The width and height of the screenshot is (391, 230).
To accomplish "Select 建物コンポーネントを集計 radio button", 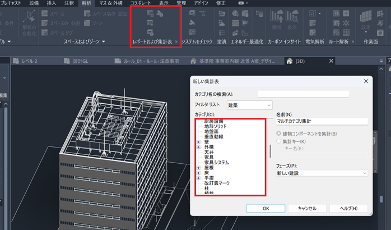I will 278,134.
